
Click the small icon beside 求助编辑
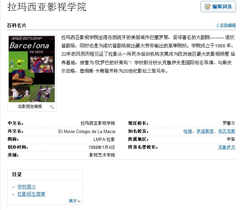tap(218, 25)
